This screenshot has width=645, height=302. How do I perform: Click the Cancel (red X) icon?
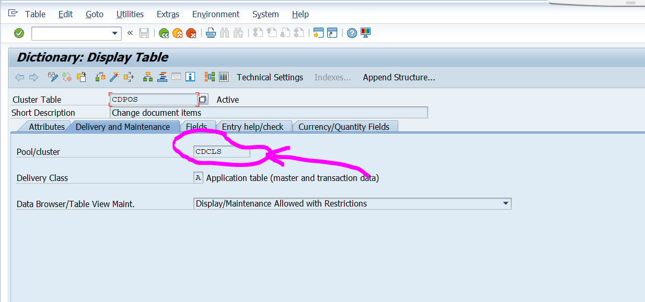(x=192, y=33)
